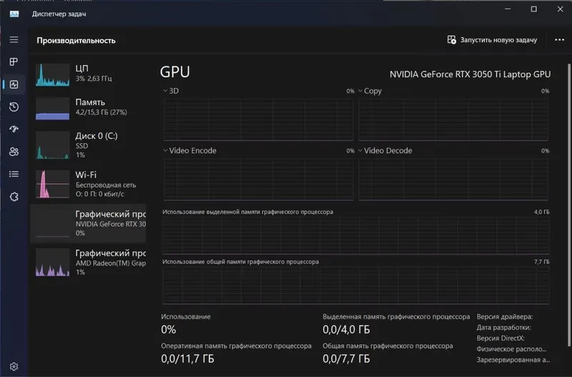Open the Details list icon
The height and width of the screenshot is (377, 572).
[x=14, y=174]
